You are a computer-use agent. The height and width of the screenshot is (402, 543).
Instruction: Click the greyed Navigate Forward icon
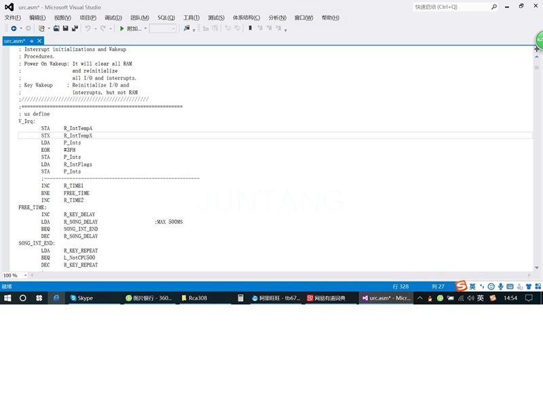pos(28,28)
